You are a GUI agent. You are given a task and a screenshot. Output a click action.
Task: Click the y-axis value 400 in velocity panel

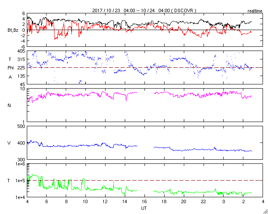pos(21,143)
